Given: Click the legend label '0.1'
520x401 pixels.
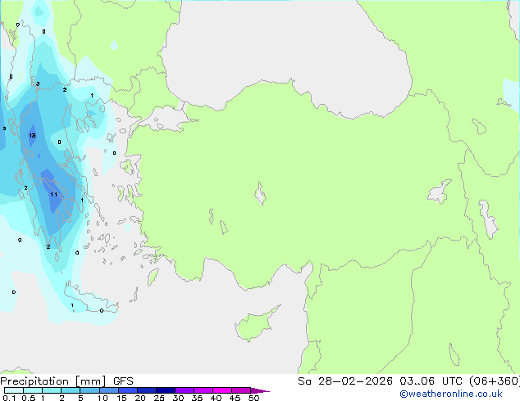Looking at the screenshot, I should click(x=9, y=398).
